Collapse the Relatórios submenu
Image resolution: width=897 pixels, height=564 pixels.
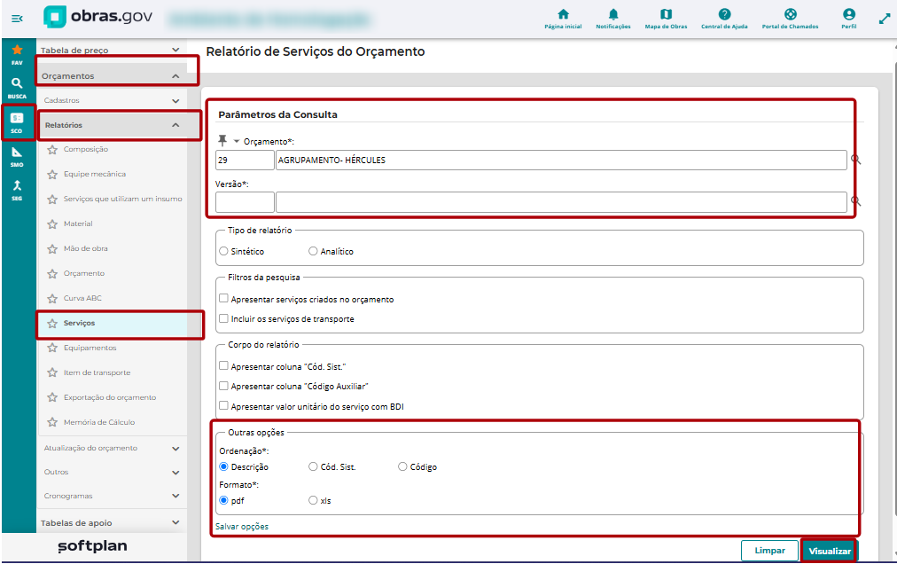(x=175, y=125)
